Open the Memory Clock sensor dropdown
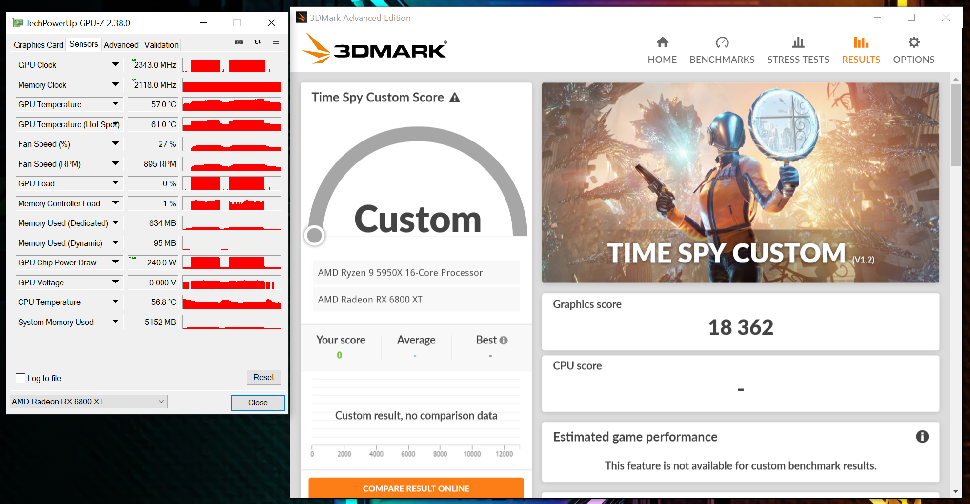The height and width of the screenshot is (504, 970). [116, 84]
